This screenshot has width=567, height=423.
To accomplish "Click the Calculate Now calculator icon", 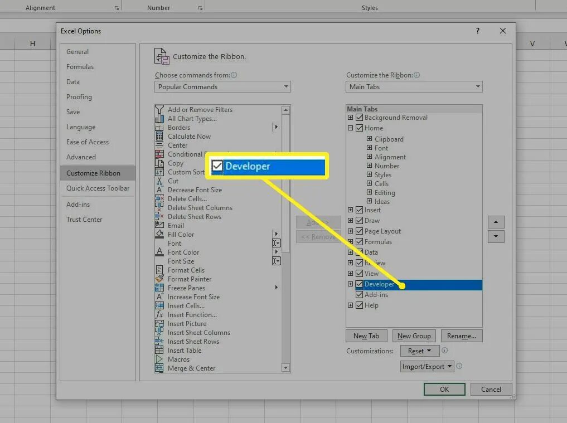I will pos(159,137).
